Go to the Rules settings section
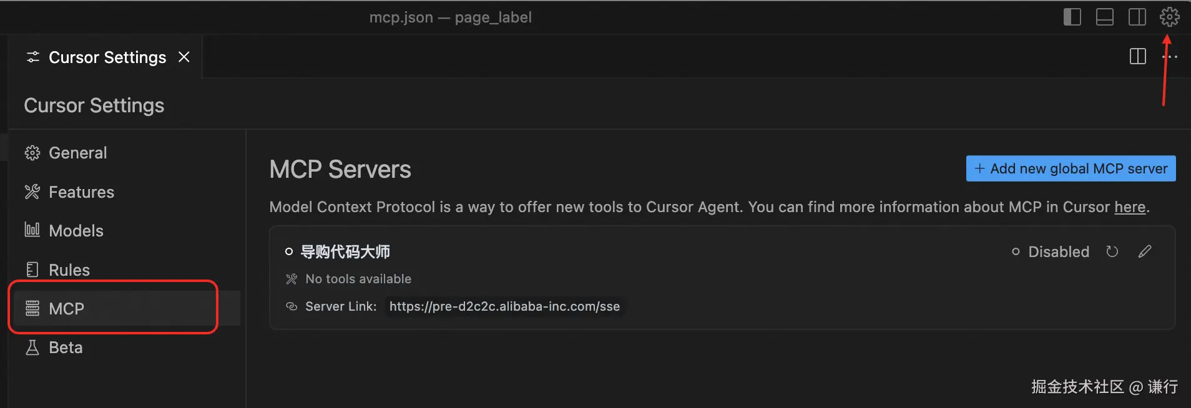The height and width of the screenshot is (408, 1191). (x=69, y=270)
